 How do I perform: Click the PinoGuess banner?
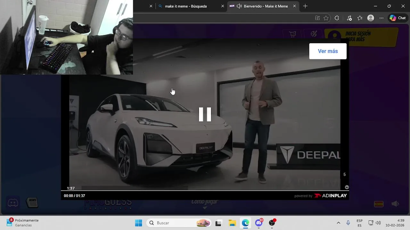tap(108, 203)
